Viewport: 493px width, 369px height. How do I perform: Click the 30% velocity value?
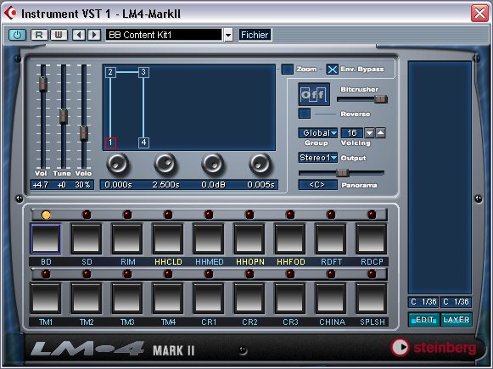click(x=82, y=185)
